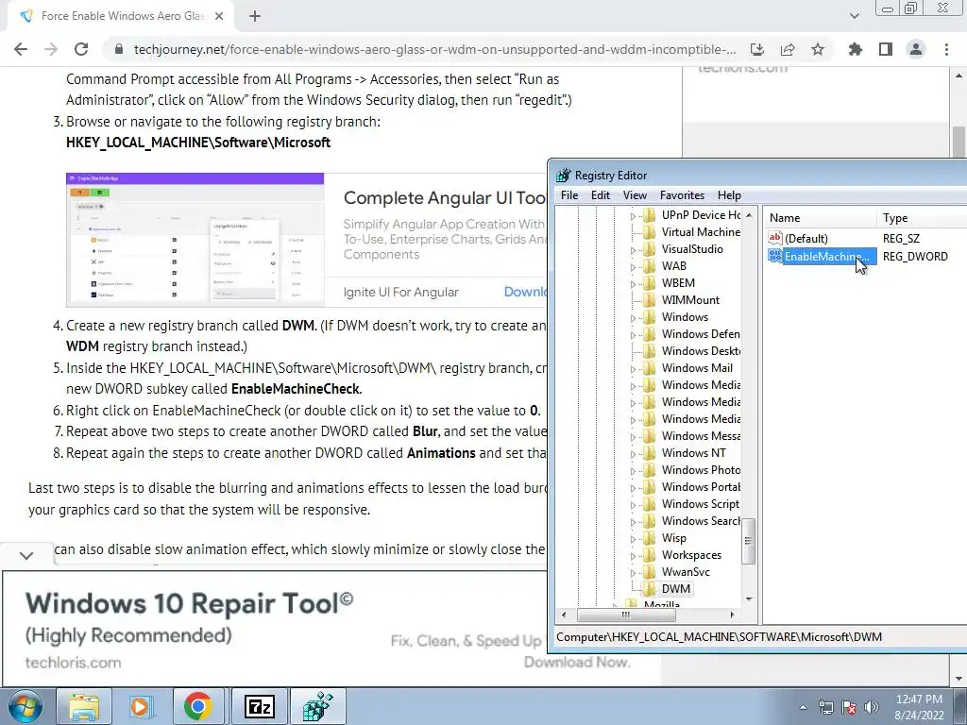The image size is (967, 725).
Task: Open Chrome three-dot menu
Action: pyautogui.click(x=946, y=49)
